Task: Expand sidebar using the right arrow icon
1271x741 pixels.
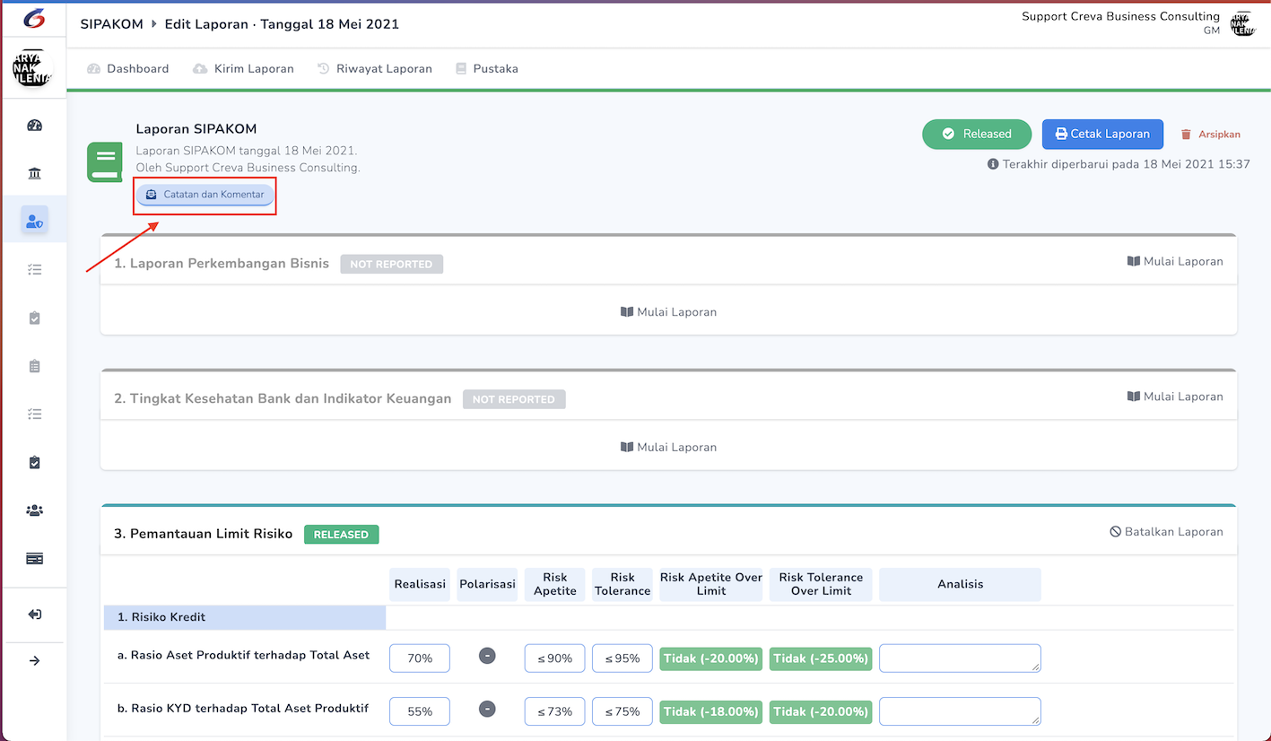Action: click(34, 661)
